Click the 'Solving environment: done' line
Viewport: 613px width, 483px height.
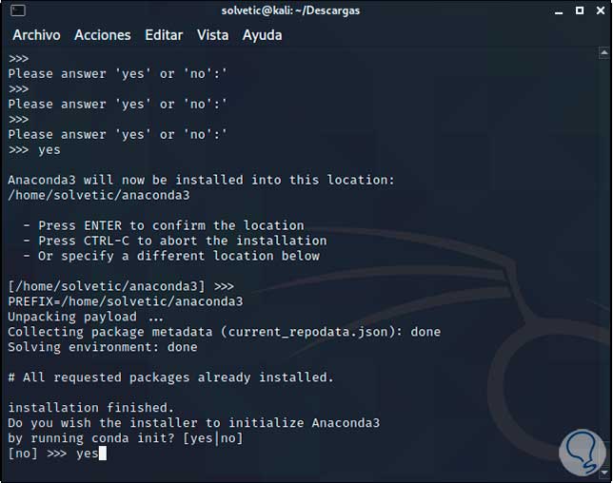(x=102, y=347)
